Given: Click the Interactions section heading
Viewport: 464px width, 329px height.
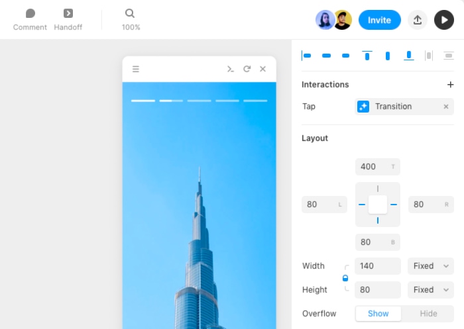Looking at the screenshot, I should (x=325, y=85).
